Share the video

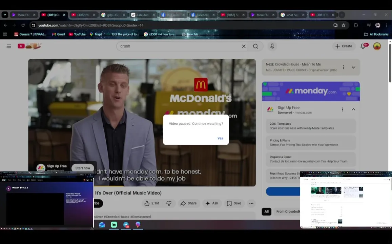point(189,203)
